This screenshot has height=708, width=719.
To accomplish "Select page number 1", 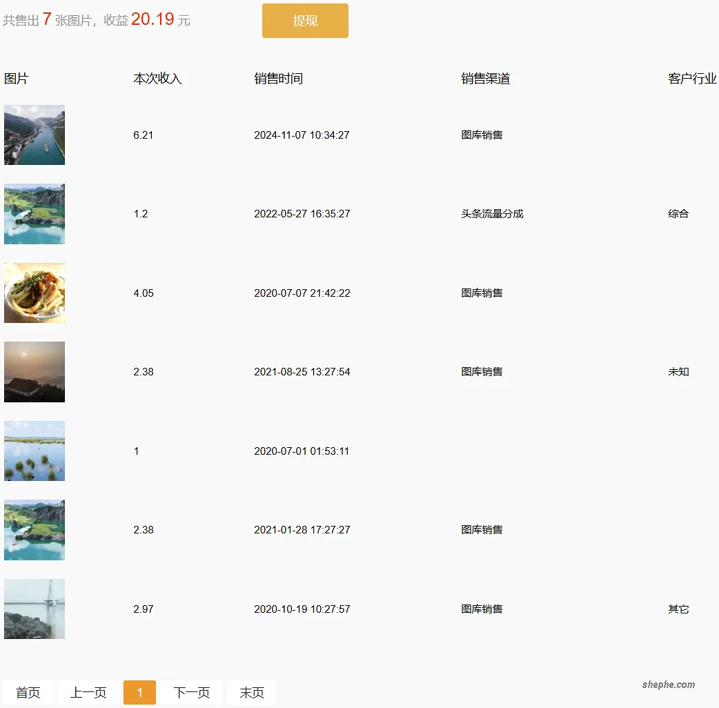I will pyautogui.click(x=139, y=693).
